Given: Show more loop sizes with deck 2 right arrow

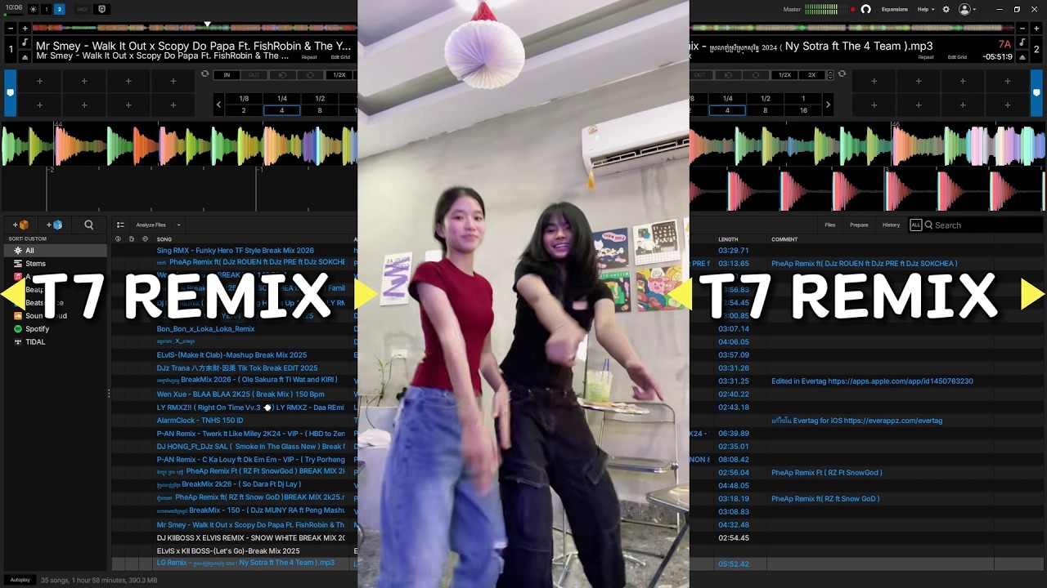Looking at the screenshot, I should tap(828, 105).
